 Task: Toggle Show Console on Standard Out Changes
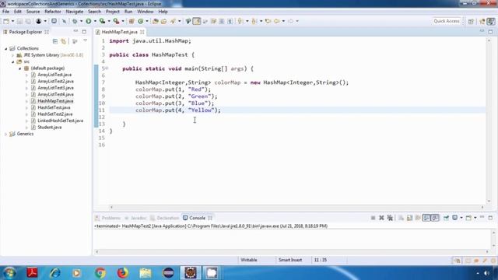(426, 218)
